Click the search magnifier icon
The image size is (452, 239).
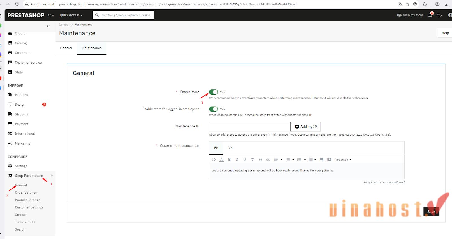pos(97,15)
